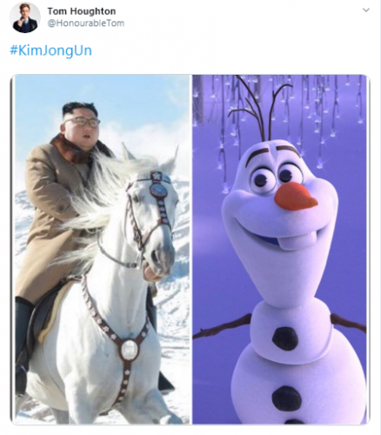Image resolution: width=381 pixels, height=435 pixels.
Task: Click the horse's round chest medallion
Action: 130,349
